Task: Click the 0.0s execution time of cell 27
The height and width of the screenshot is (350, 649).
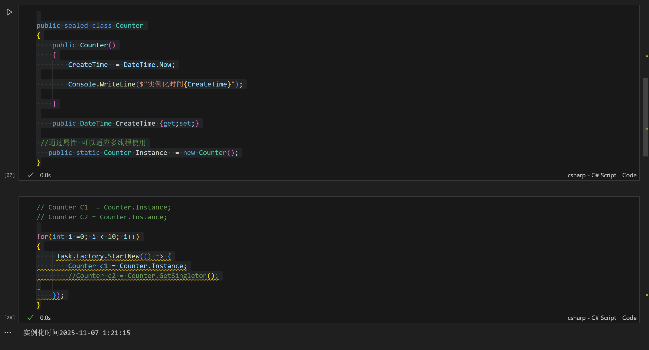Action: (x=45, y=175)
